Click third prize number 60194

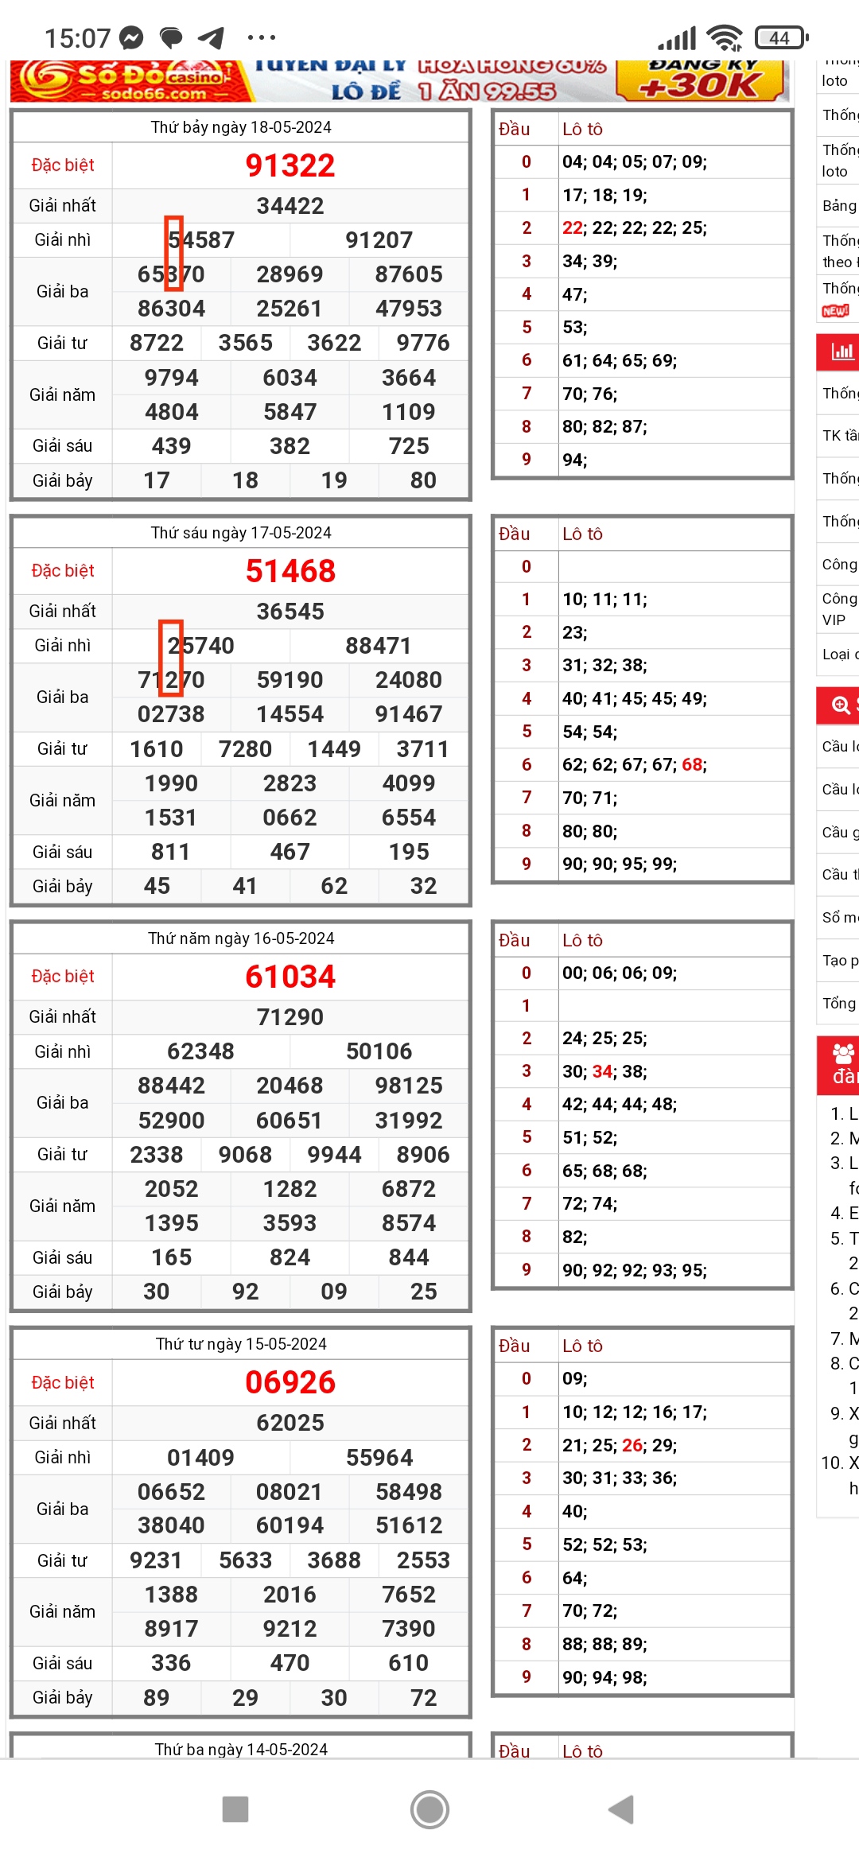(290, 1525)
